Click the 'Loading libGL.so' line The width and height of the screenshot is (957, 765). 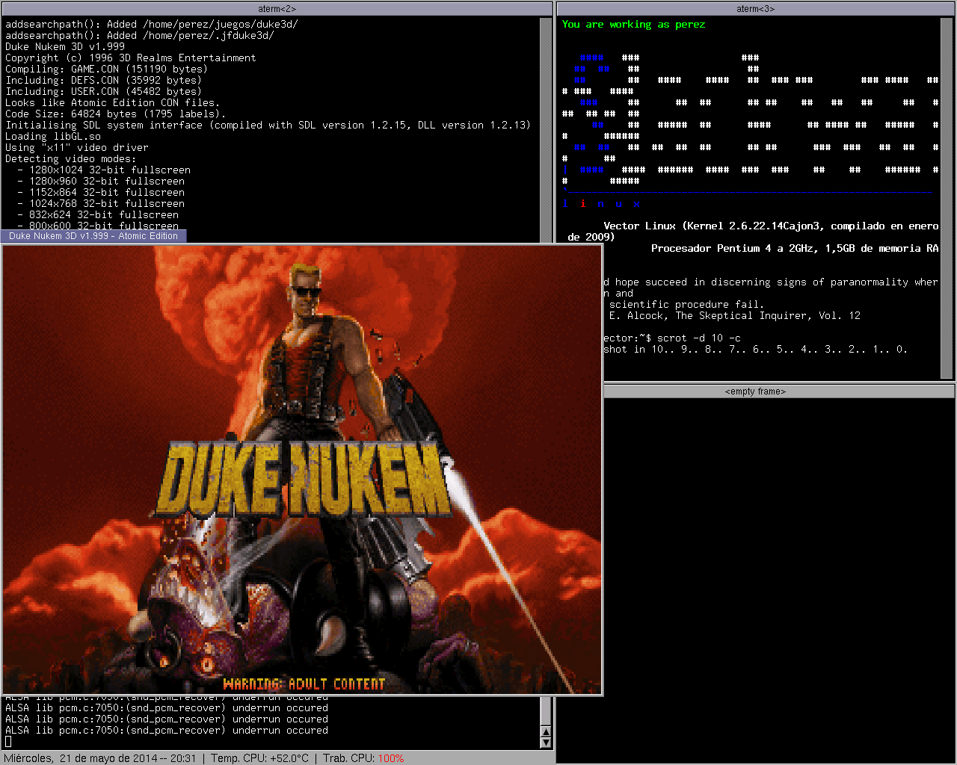[53, 136]
